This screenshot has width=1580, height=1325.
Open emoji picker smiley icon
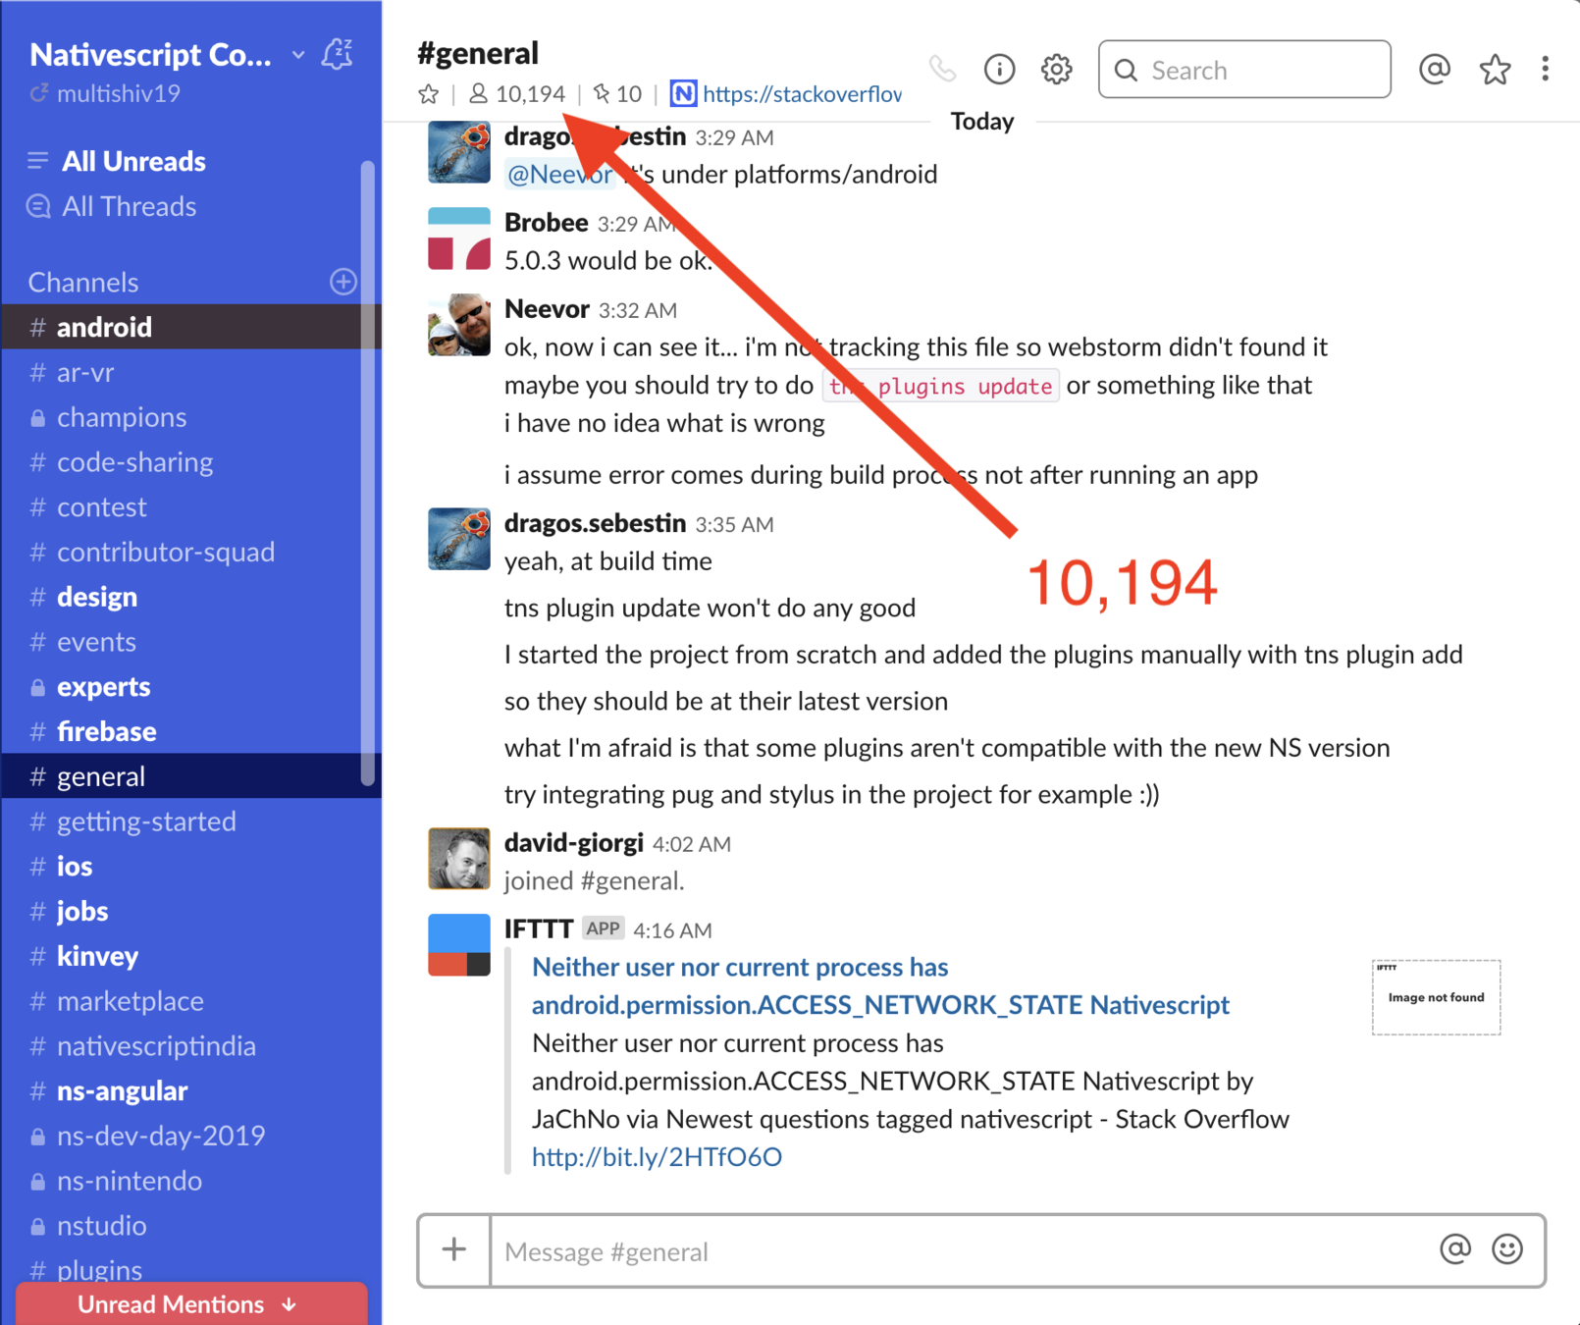pyautogui.click(x=1507, y=1248)
